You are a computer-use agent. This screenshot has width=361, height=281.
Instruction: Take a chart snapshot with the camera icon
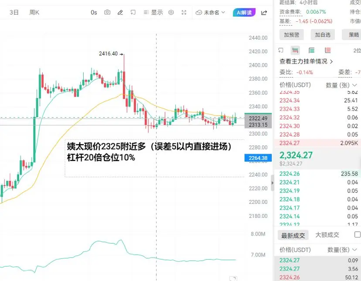point(107,12)
